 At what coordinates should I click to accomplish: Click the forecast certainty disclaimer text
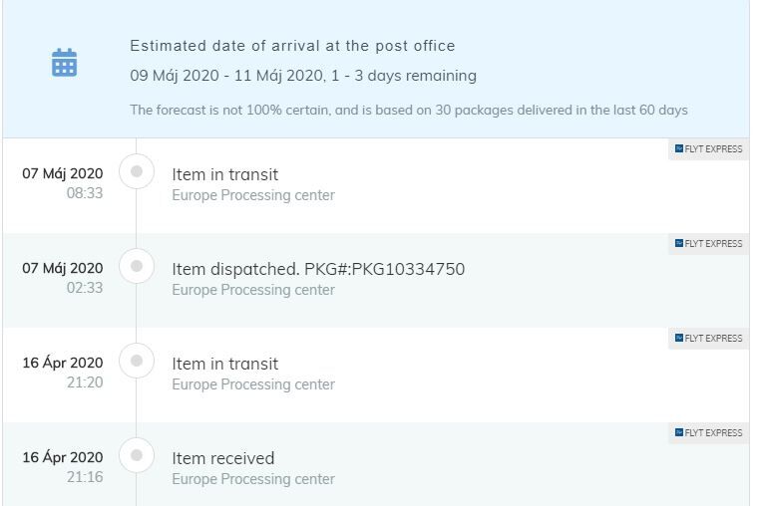pyautogui.click(x=409, y=111)
